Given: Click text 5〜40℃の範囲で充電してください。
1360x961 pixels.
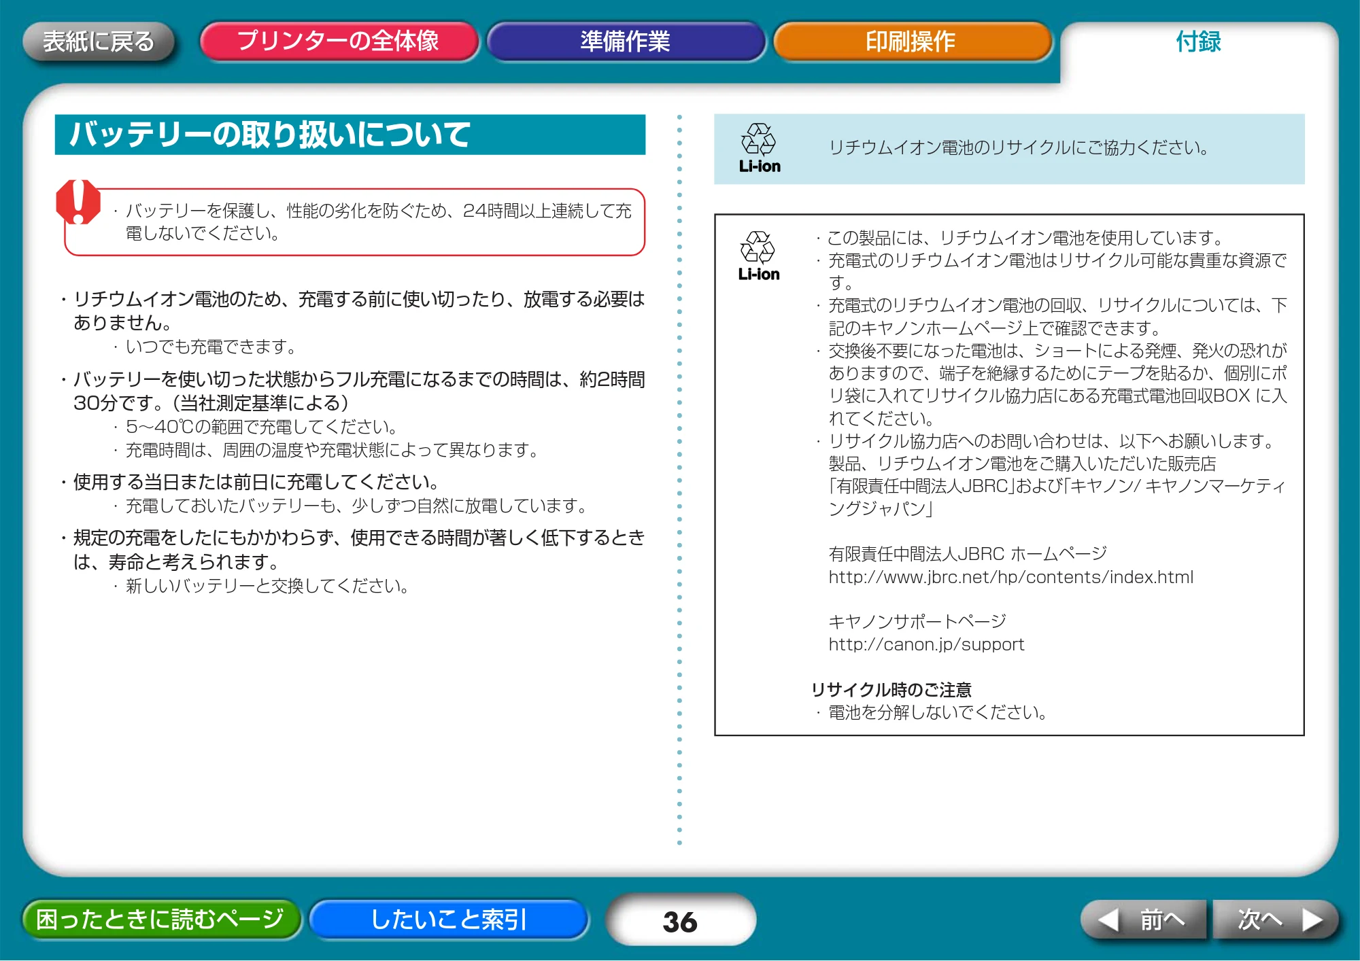Looking at the screenshot, I should click(x=262, y=427).
